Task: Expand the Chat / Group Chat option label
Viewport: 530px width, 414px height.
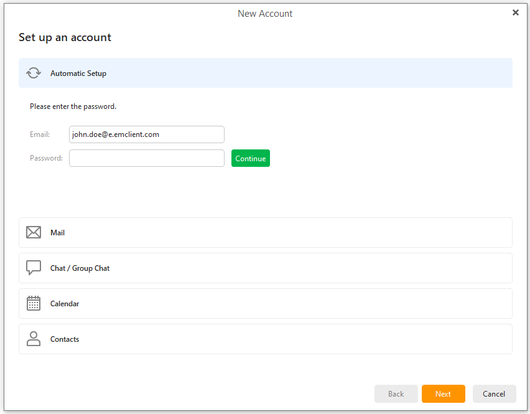Action: [x=80, y=268]
